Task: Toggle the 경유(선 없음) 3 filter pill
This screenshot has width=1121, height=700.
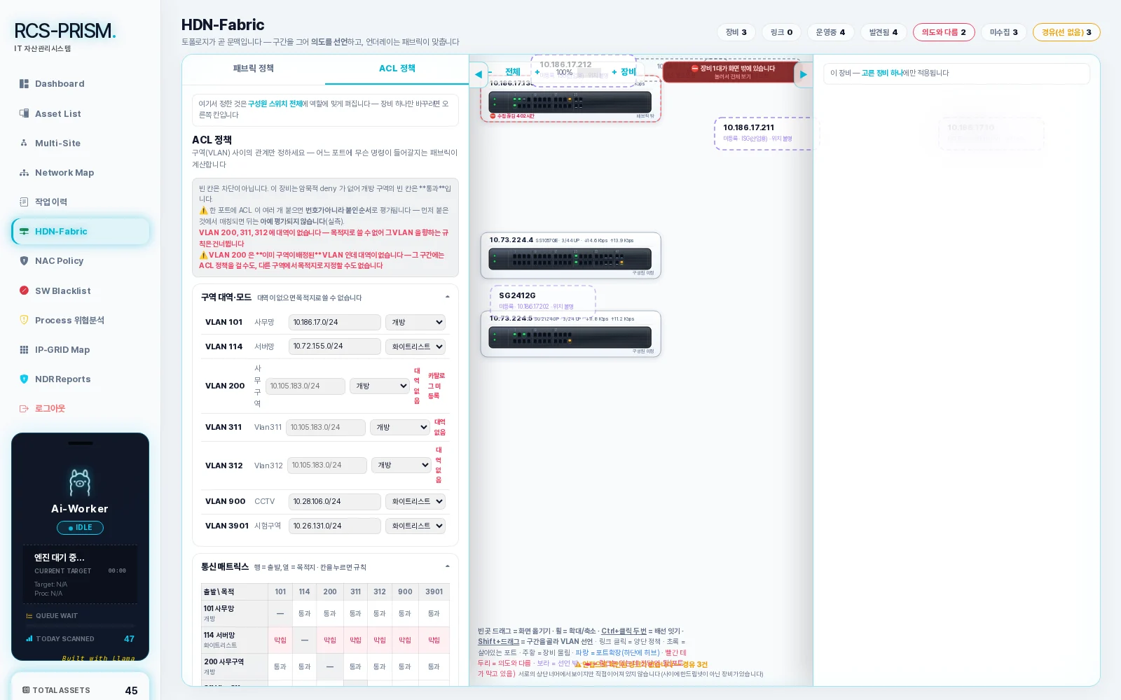Action: (1066, 32)
